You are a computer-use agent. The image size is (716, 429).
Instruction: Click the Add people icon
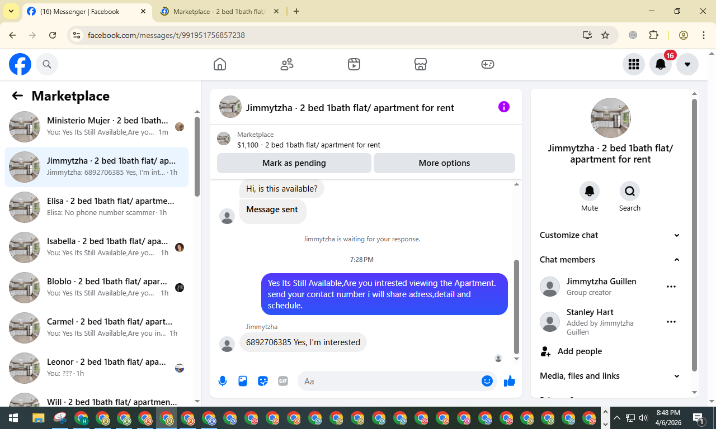pos(545,351)
